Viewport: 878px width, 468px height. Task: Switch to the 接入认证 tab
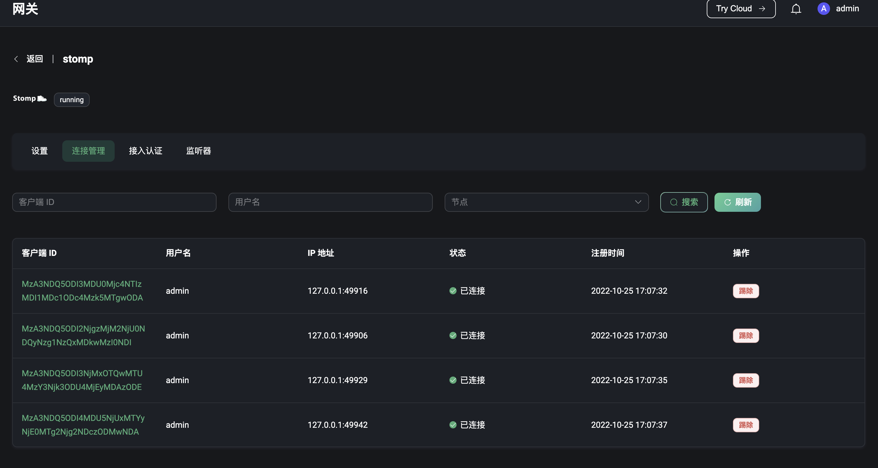[146, 151]
